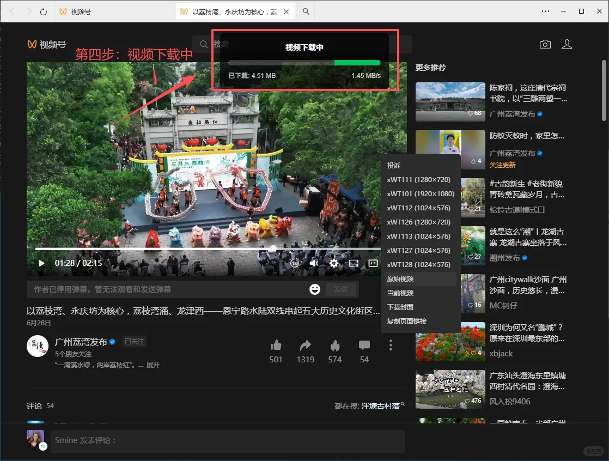
Task: Toggle fullscreen with the expand icon
Action: pyautogui.click(x=373, y=263)
